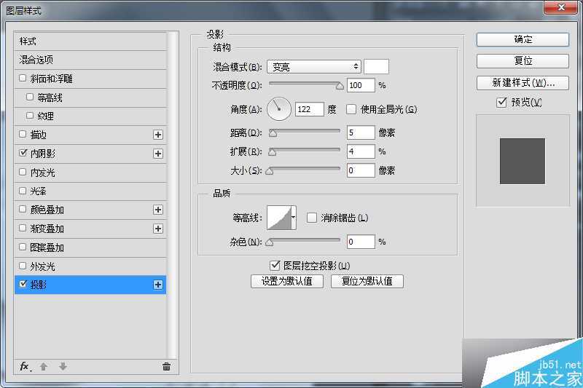The image size is (583, 388).
Task: Open the shadow color swatch
Action: [376, 66]
